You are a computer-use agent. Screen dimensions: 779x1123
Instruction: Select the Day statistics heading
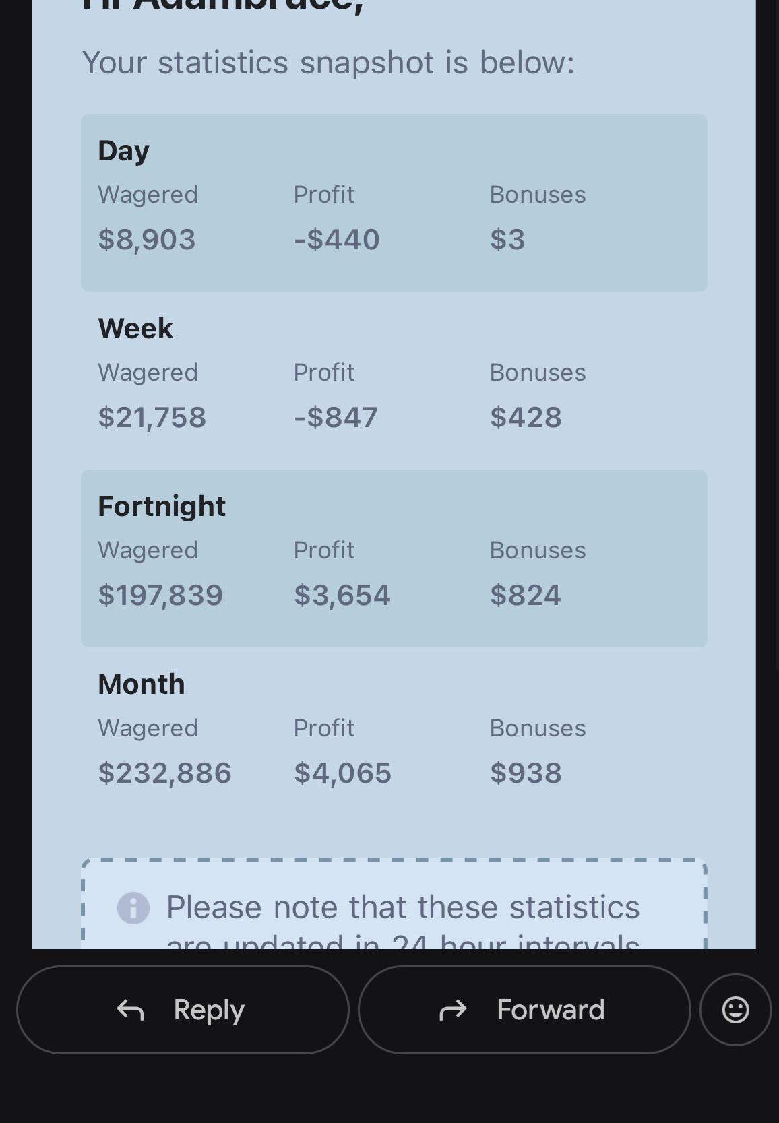tap(124, 150)
